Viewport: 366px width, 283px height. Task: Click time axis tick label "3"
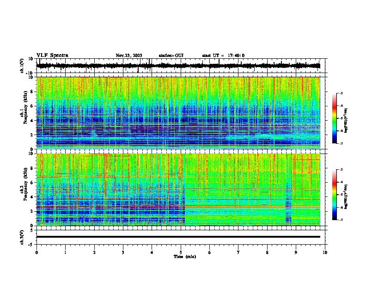pos(123,252)
